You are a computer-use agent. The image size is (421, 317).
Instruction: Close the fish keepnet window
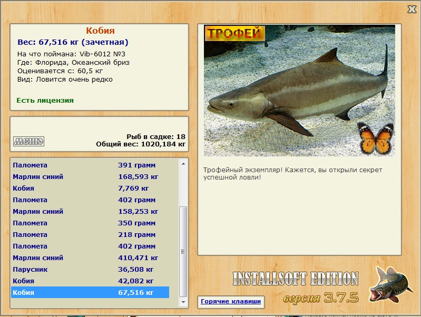pyautogui.click(x=412, y=9)
